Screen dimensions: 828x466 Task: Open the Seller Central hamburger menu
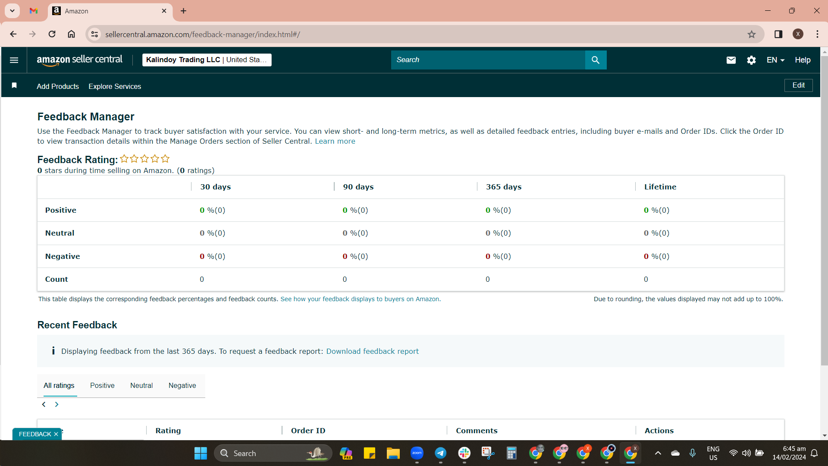pos(14,60)
